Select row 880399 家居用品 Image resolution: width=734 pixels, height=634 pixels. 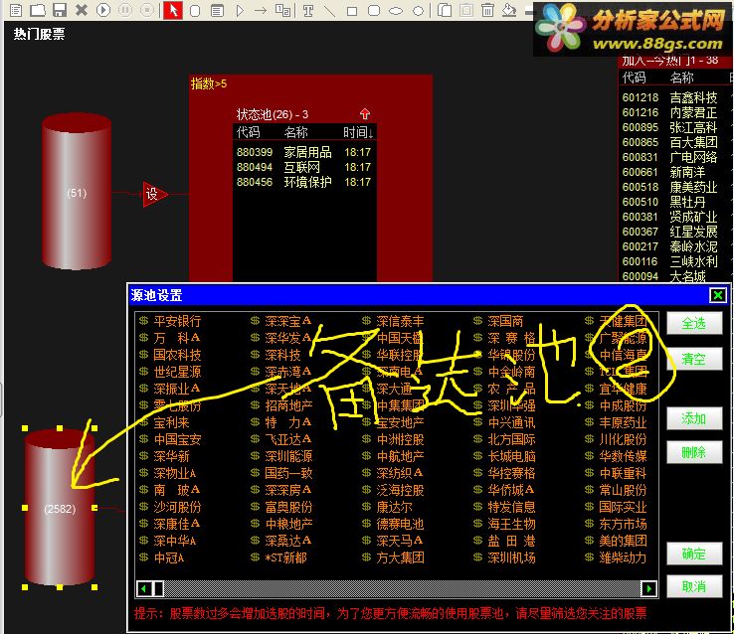(x=304, y=152)
